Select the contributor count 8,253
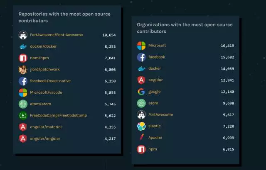The height and width of the screenshot is (170, 266). point(110,46)
